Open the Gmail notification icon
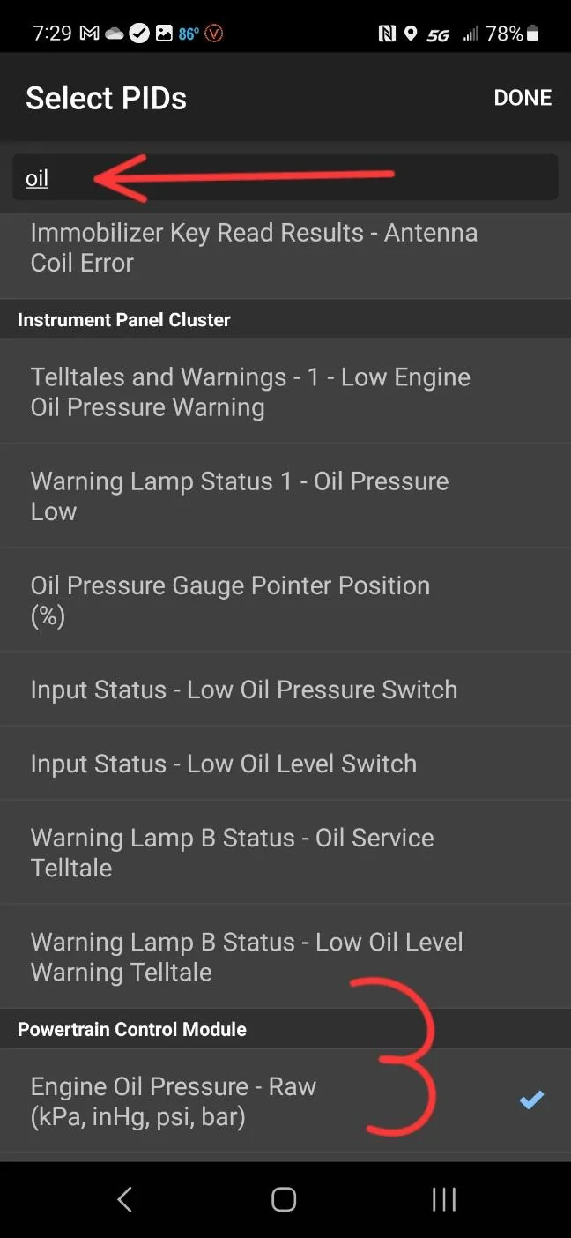Viewport: 571px width, 1238px height. [x=87, y=33]
